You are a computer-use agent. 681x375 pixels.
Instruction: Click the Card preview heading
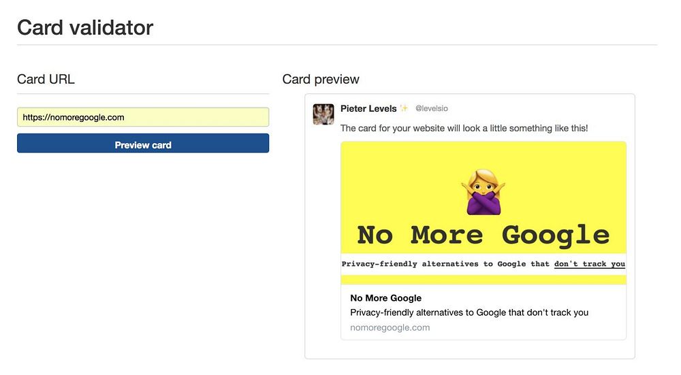321,79
